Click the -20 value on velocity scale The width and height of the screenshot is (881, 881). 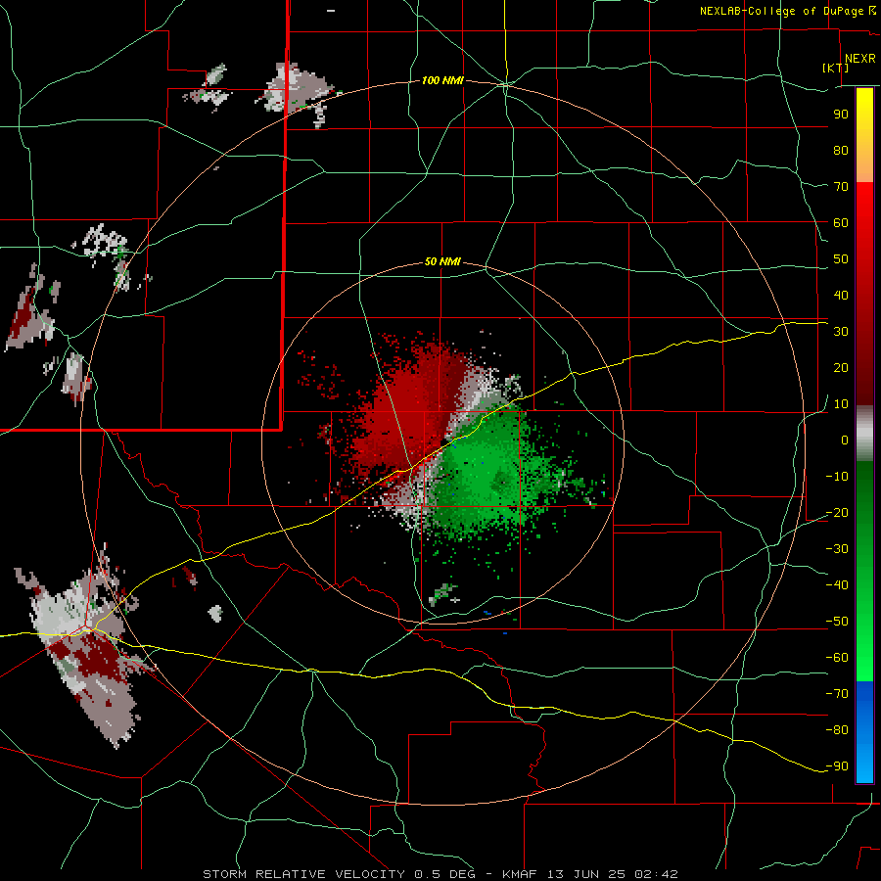(x=837, y=512)
